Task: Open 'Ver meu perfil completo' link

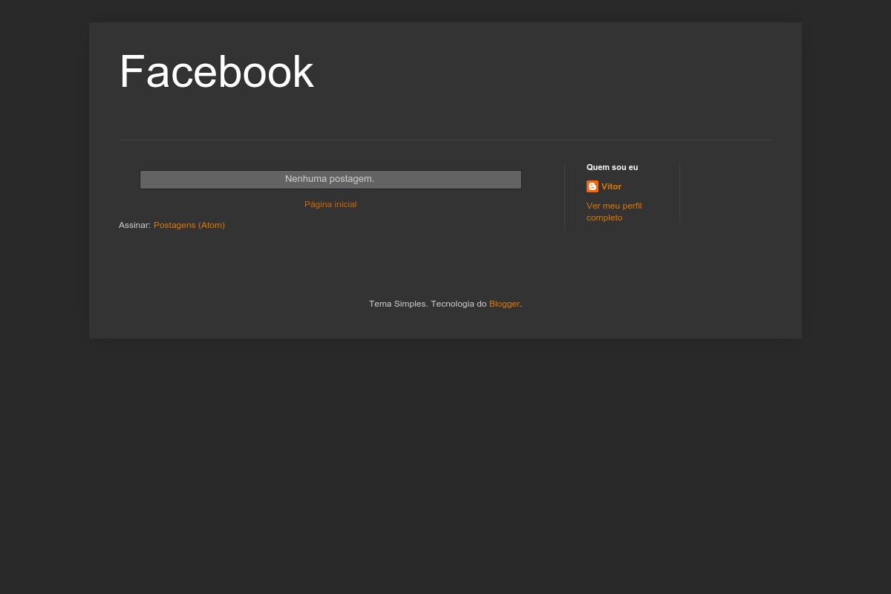Action: pos(614,212)
